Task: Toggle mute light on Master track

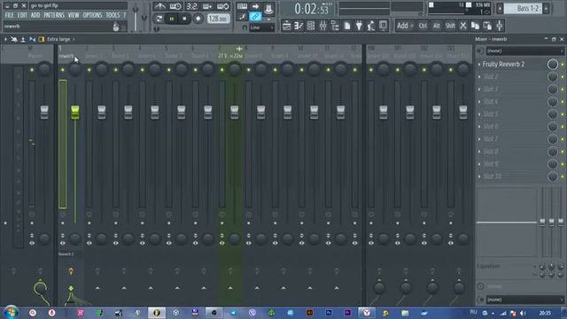Action: 32,70
